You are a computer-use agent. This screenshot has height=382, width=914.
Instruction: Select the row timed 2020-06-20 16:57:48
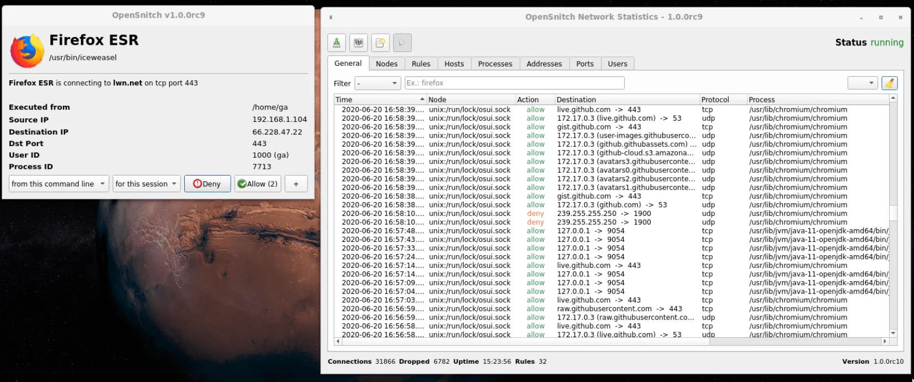click(611, 231)
